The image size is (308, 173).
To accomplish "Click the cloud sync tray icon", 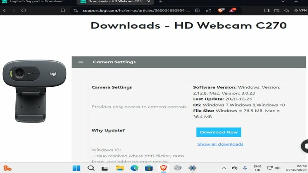I will point(234,168).
